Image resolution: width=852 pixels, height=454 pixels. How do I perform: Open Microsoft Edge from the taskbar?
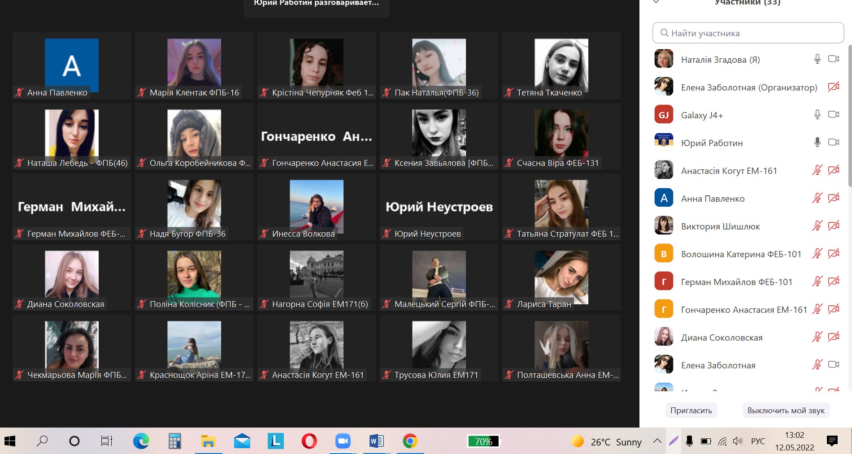pos(141,441)
